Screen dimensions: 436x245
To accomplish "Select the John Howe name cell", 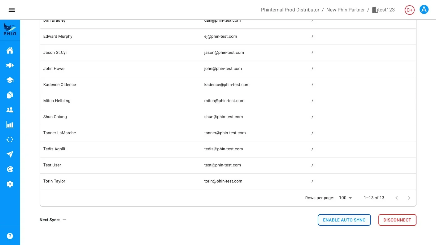I will click(x=54, y=69).
